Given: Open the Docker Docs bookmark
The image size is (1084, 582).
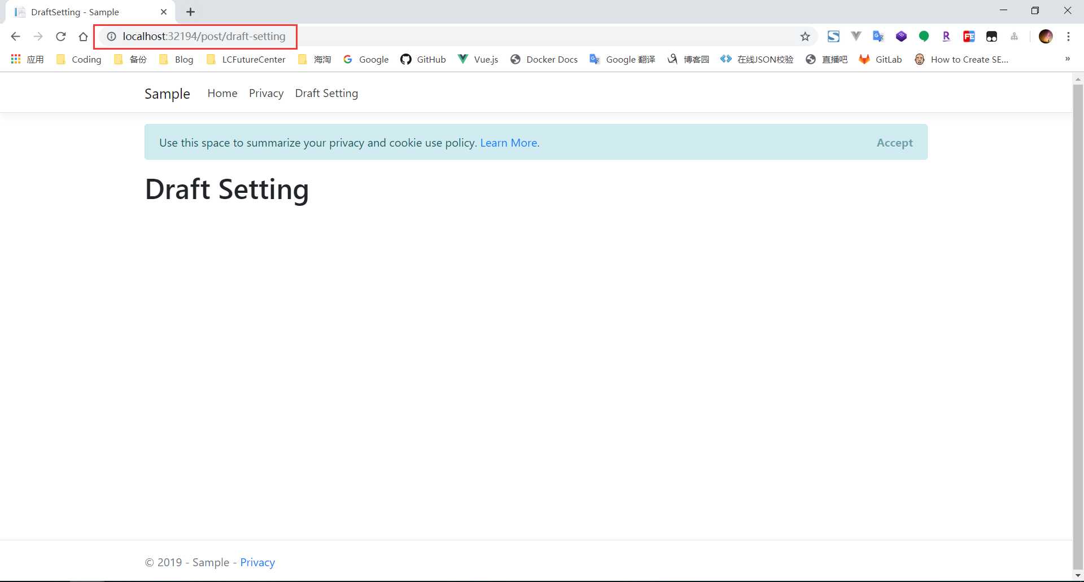Looking at the screenshot, I should (x=544, y=59).
